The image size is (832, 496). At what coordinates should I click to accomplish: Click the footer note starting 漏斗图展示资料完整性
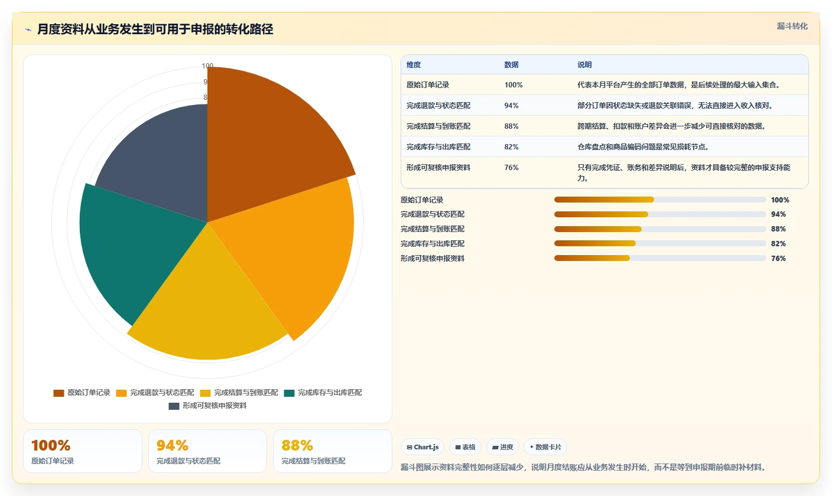pyautogui.click(x=583, y=468)
